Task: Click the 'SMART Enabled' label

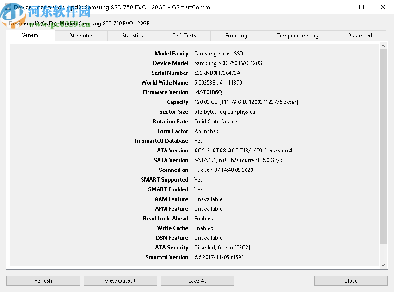Action: [168, 189]
